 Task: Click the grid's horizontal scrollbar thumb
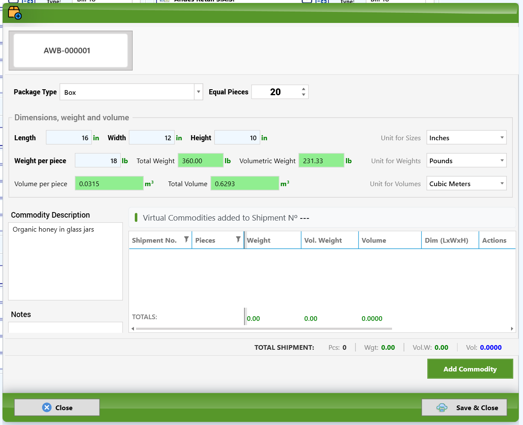pos(264,329)
